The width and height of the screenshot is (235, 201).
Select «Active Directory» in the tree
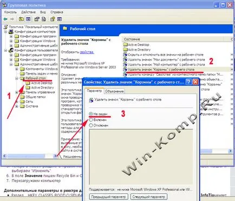click(x=42, y=88)
